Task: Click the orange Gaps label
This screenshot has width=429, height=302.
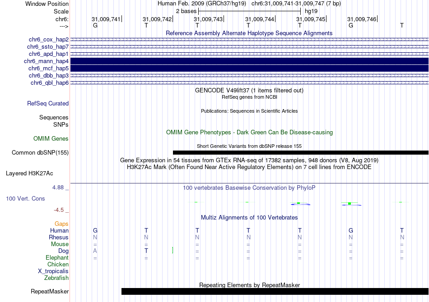Action: (x=61, y=224)
